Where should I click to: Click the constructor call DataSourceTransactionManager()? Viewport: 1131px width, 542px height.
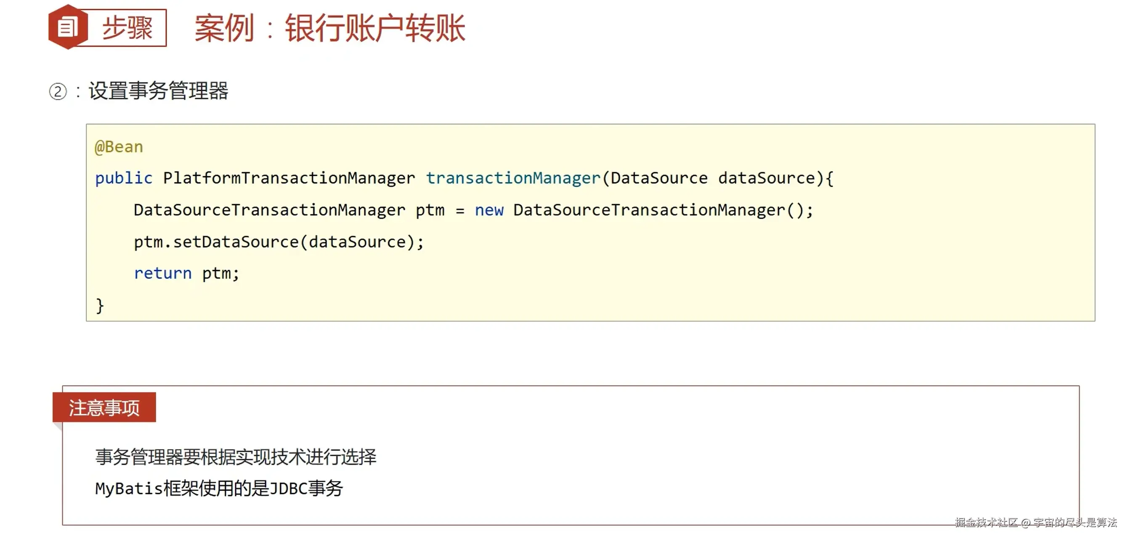(x=663, y=210)
